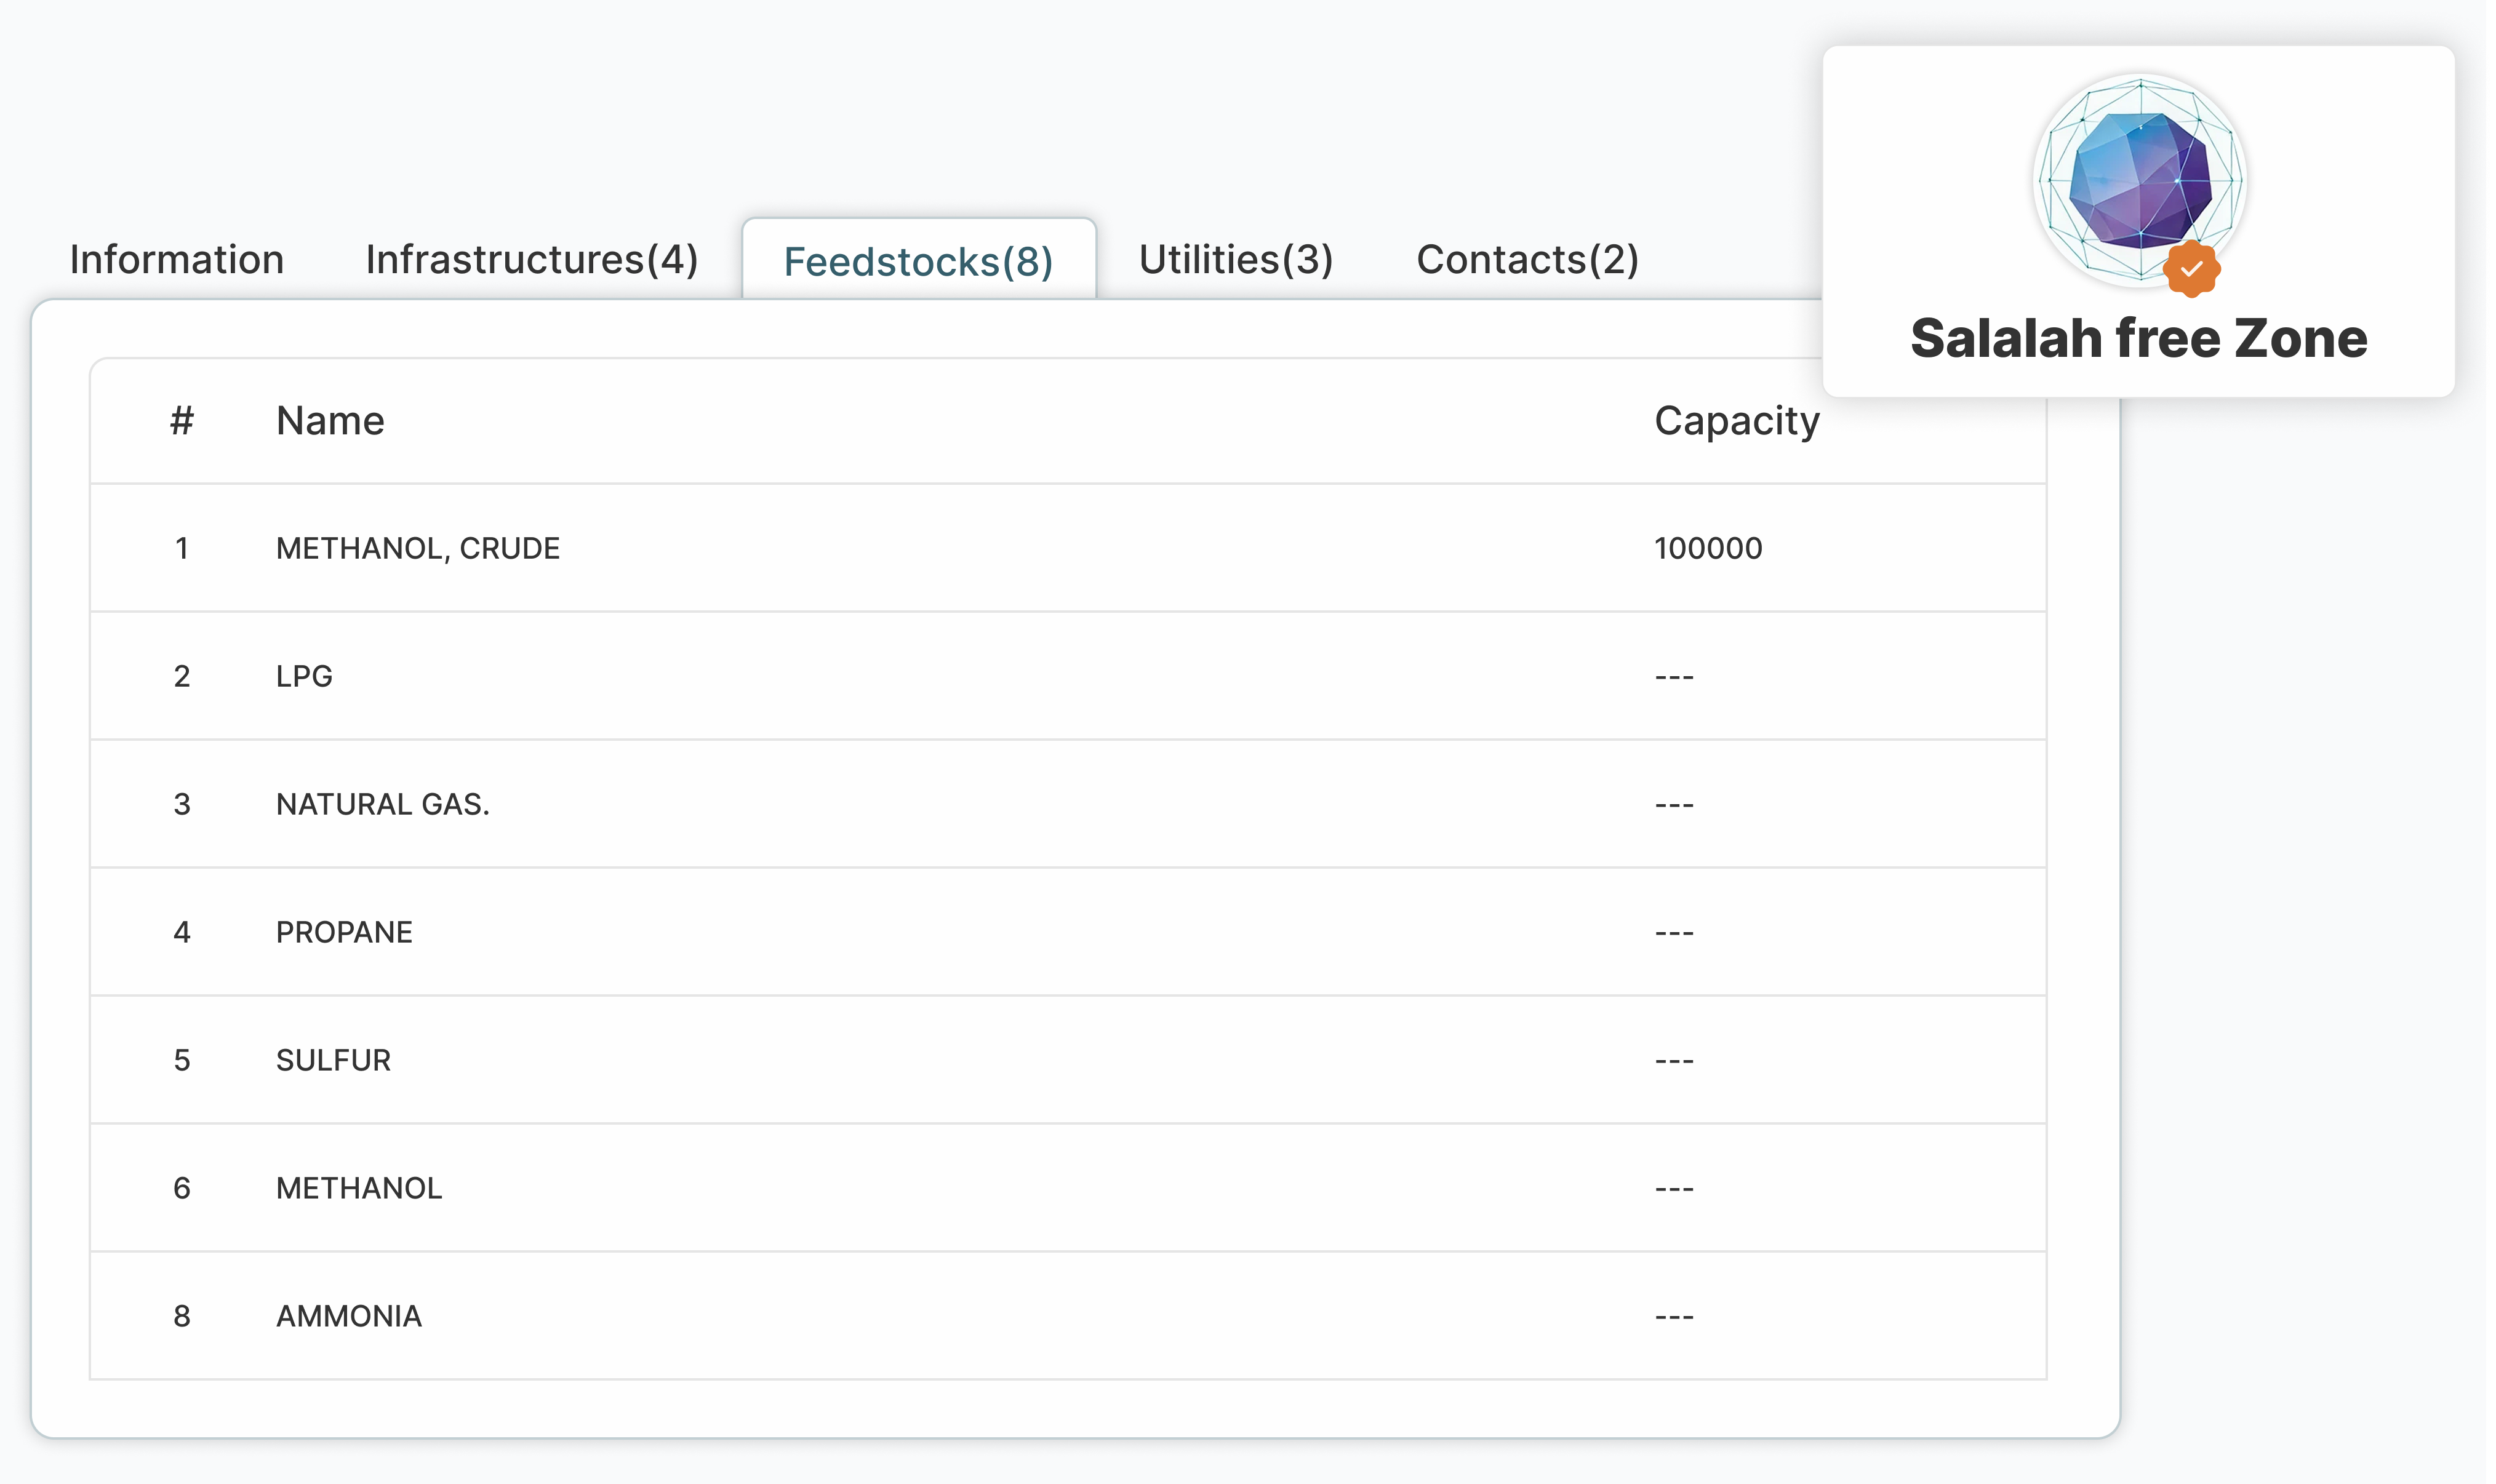
Task: Switch to the Infrastructures(4) tab
Action: (532, 260)
